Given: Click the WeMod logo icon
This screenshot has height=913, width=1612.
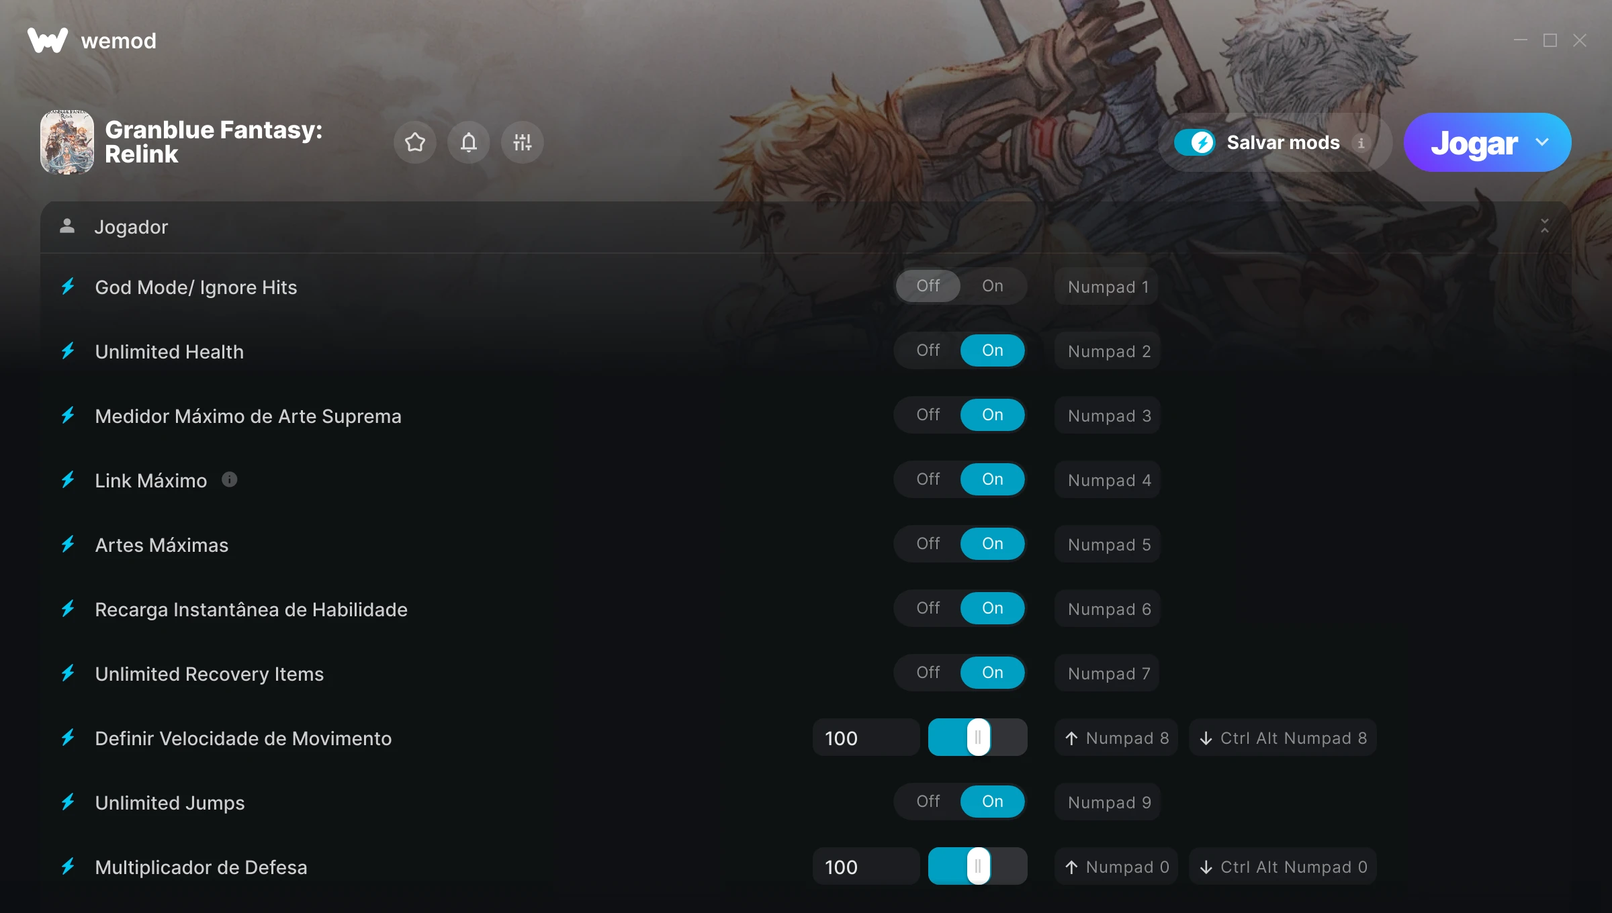Looking at the screenshot, I should (x=48, y=40).
